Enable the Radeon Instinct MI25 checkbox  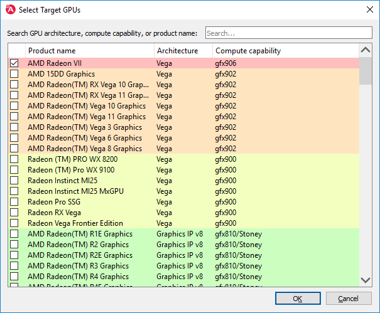click(x=14, y=181)
